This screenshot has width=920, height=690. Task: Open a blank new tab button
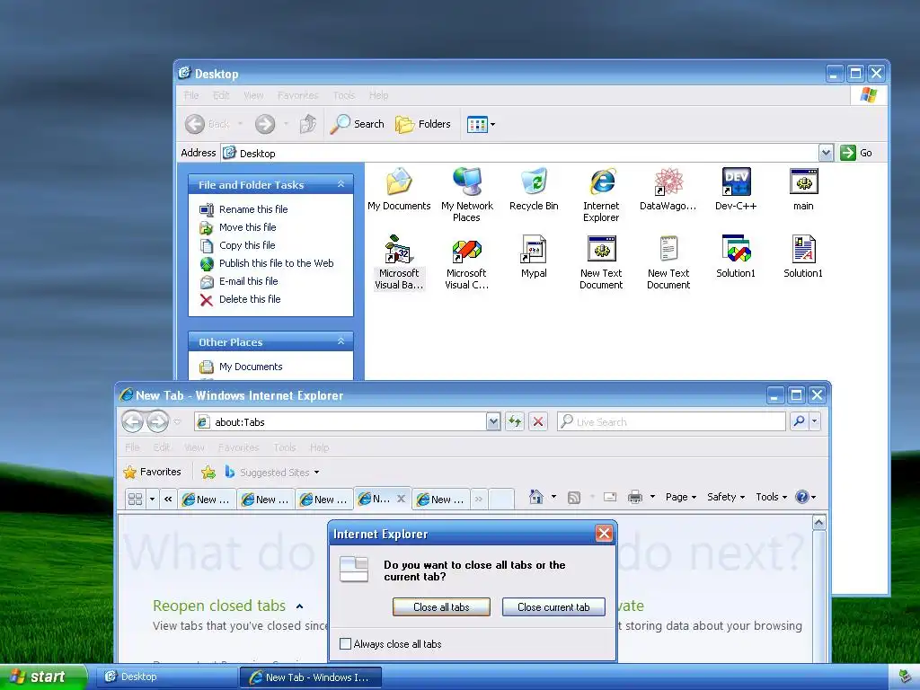[x=501, y=499]
